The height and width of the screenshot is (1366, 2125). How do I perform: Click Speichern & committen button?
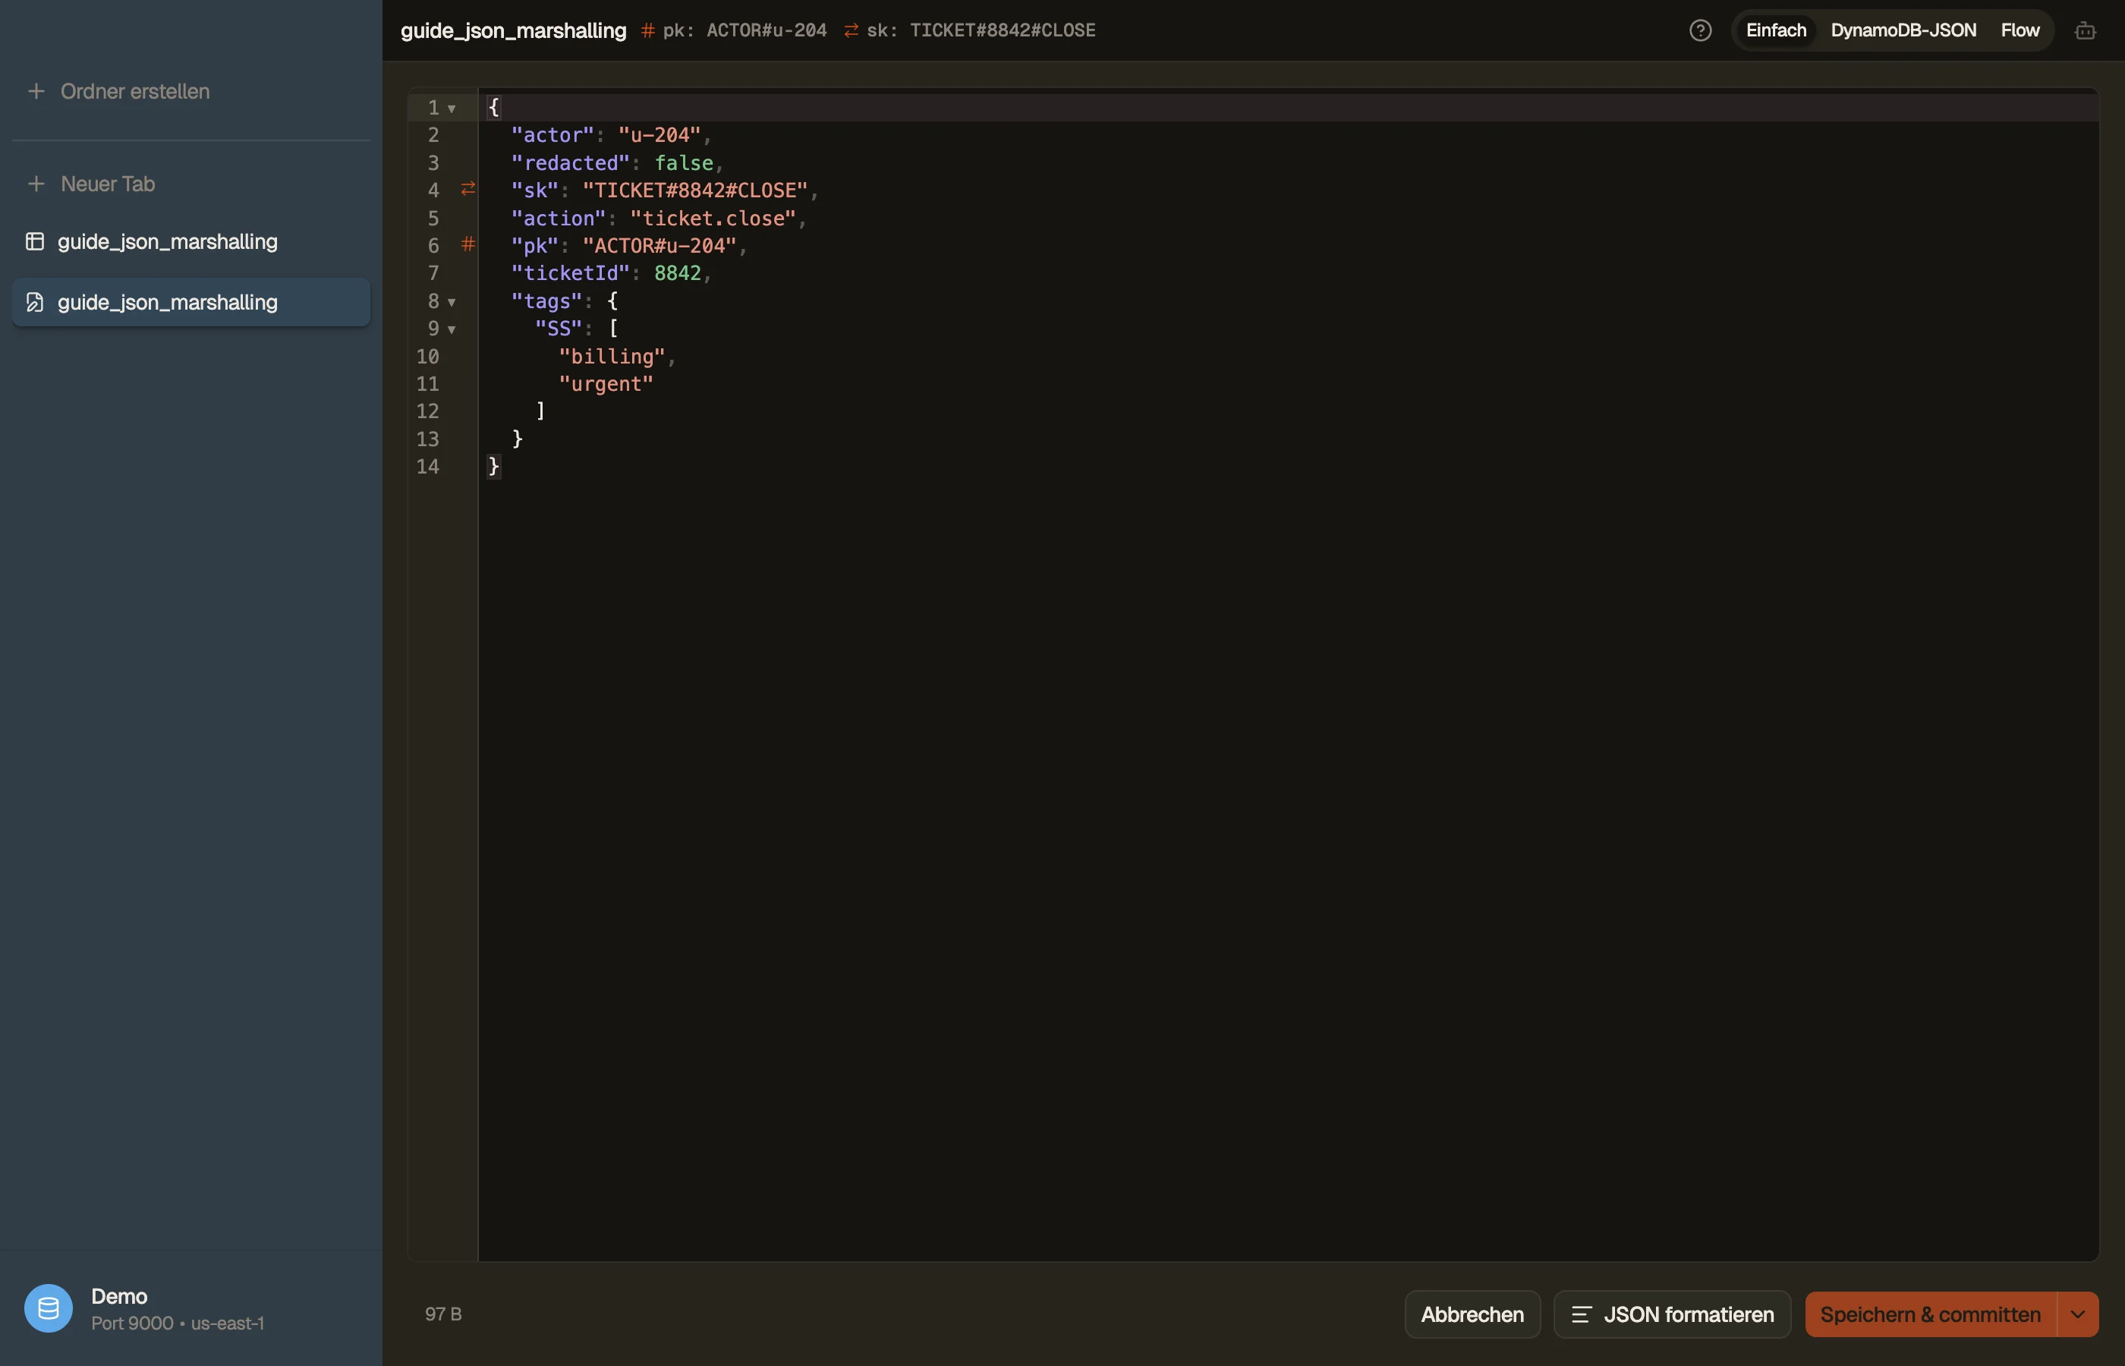pyautogui.click(x=1931, y=1314)
